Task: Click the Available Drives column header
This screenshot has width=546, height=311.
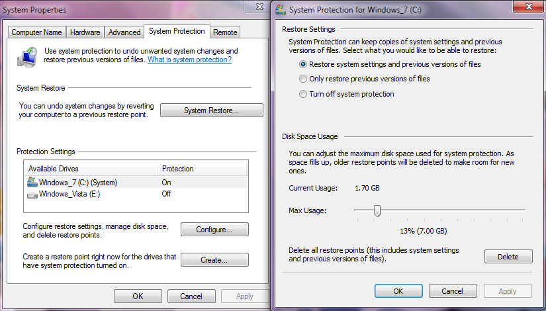Action: (91, 169)
